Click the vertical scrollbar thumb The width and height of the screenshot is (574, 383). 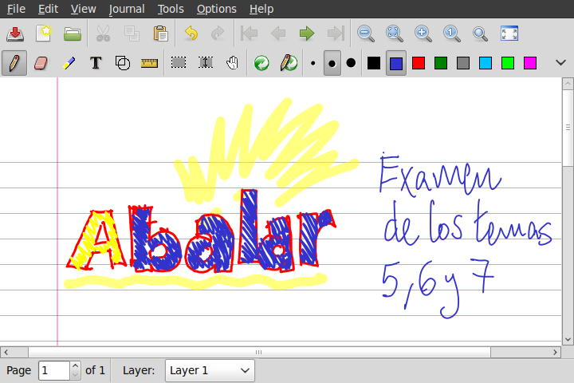pos(568,128)
